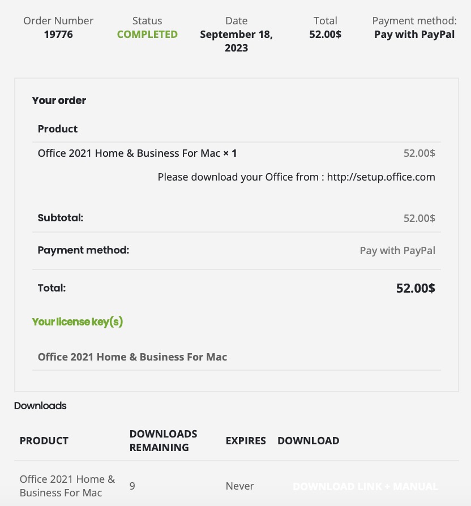The height and width of the screenshot is (506, 471).
Task: Click the Office 2021 license key entry
Action: click(x=132, y=357)
